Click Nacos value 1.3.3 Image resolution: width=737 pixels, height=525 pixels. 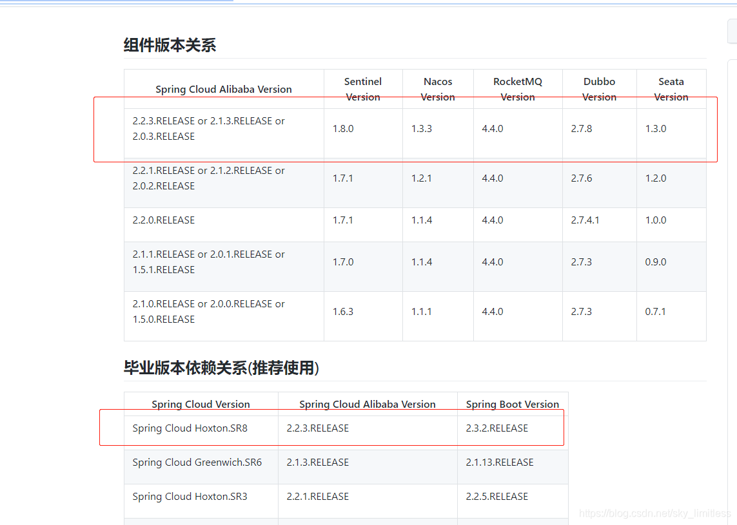(422, 129)
